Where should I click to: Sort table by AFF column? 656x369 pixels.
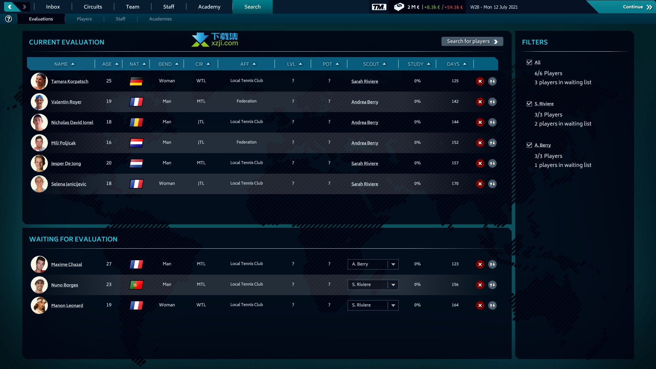click(x=248, y=64)
